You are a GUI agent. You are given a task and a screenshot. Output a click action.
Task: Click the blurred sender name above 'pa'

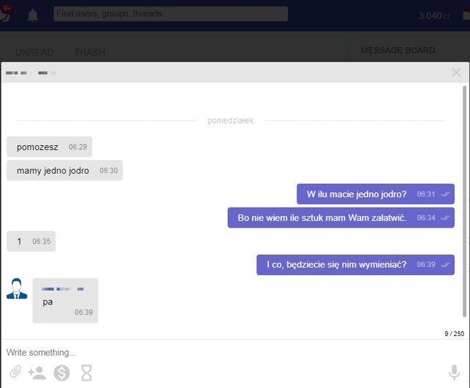[x=62, y=289]
